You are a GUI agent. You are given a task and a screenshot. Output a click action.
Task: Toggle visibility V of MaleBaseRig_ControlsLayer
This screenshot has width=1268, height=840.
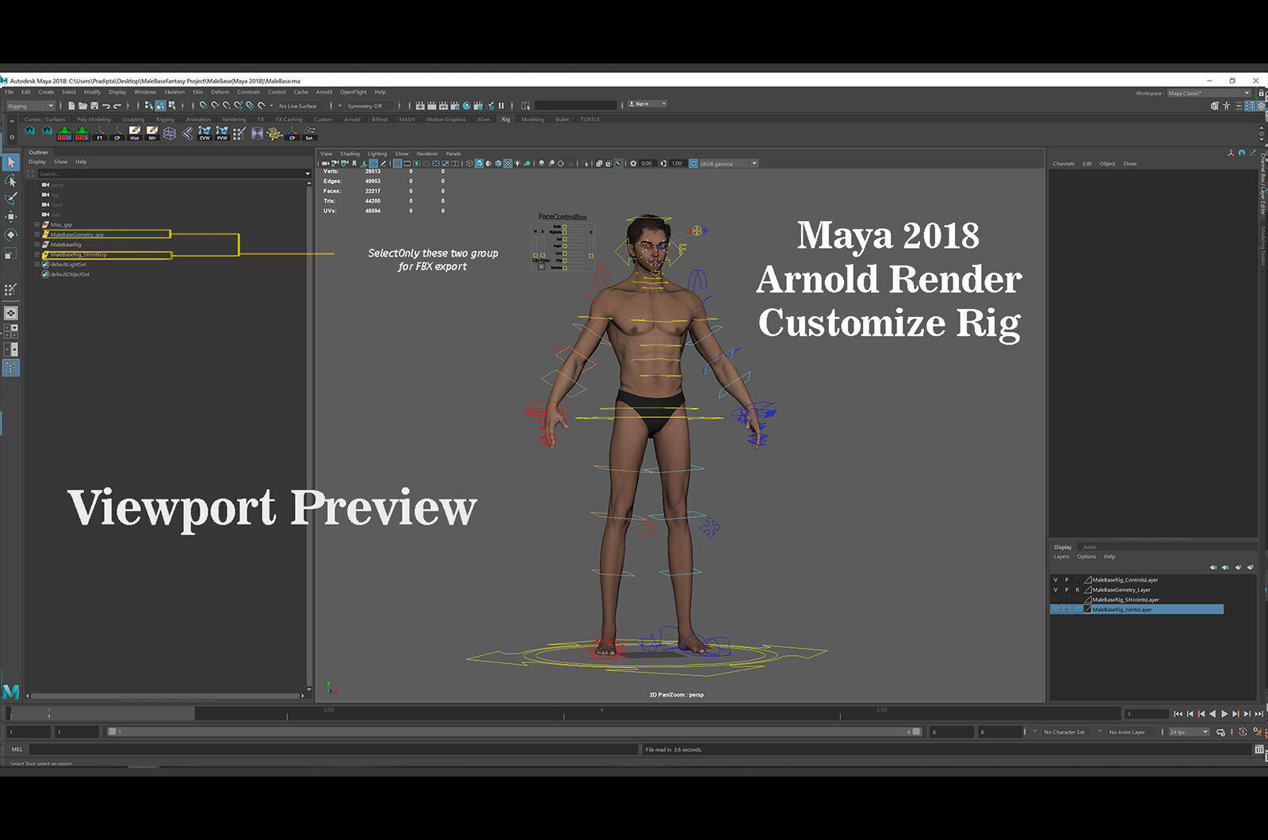pyautogui.click(x=1056, y=580)
